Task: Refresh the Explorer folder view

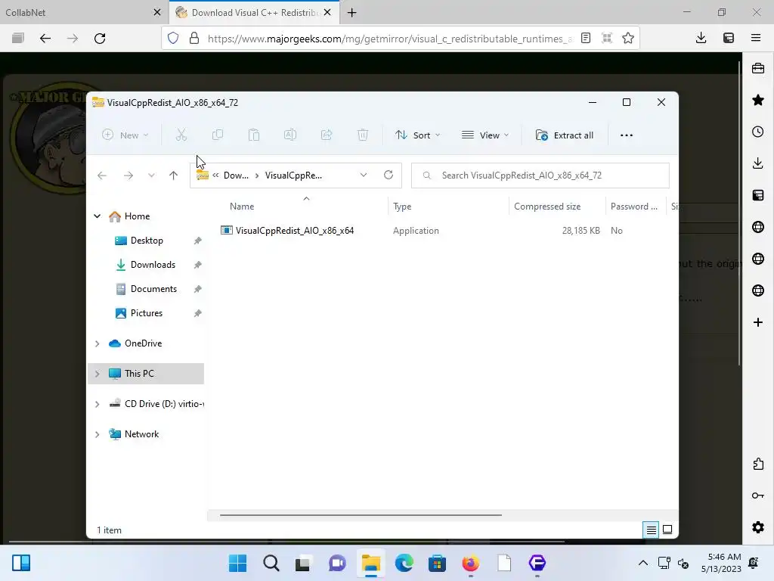Action: click(389, 175)
